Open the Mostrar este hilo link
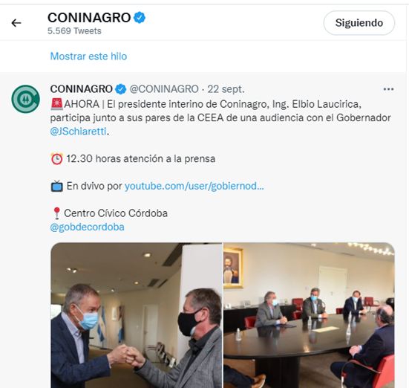 pos(88,56)
